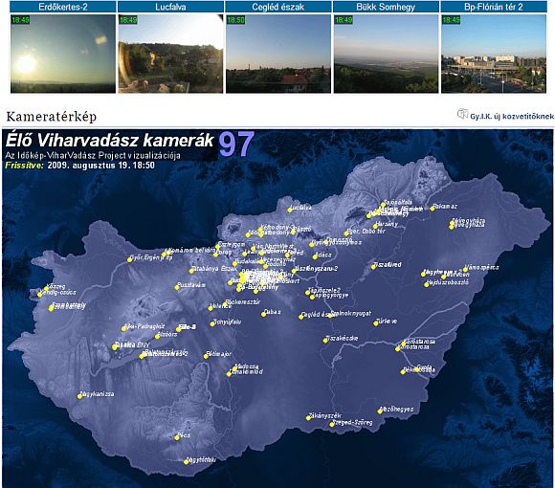Click the Szeged-Szőreg map label

(352, 423)
